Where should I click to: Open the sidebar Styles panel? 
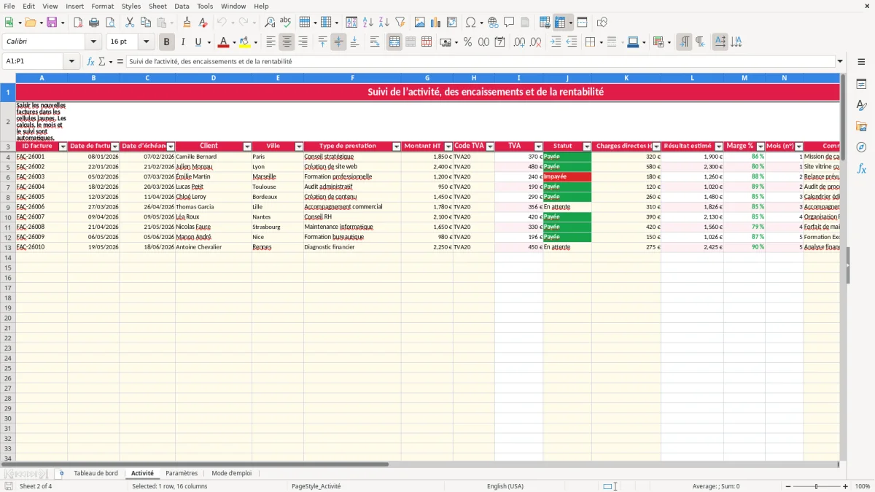(x=861, y=106)
